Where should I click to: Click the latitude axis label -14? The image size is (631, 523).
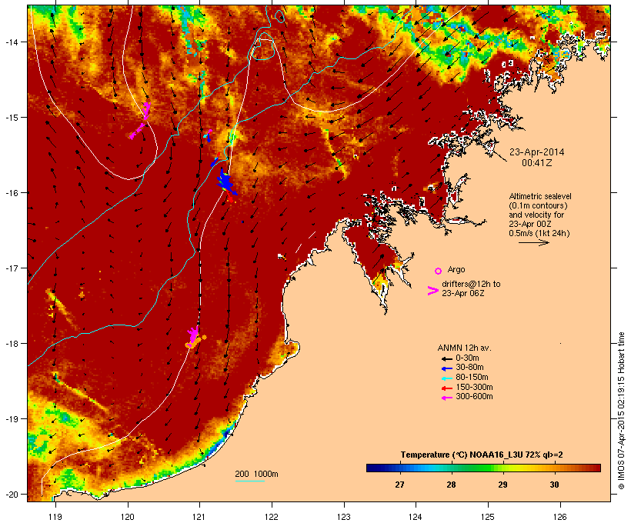tap(11, 42)
